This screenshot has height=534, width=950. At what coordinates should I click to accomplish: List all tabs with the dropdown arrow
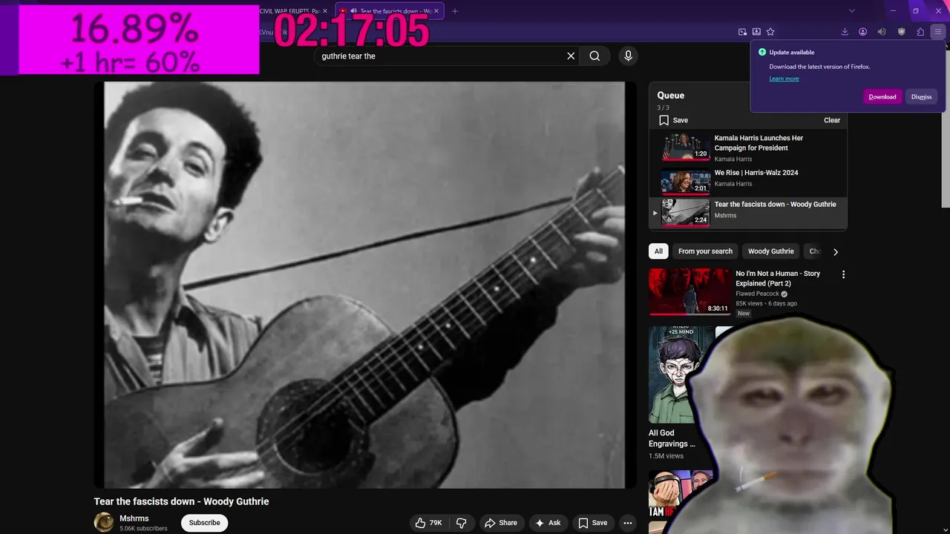(x=852, y=11)
